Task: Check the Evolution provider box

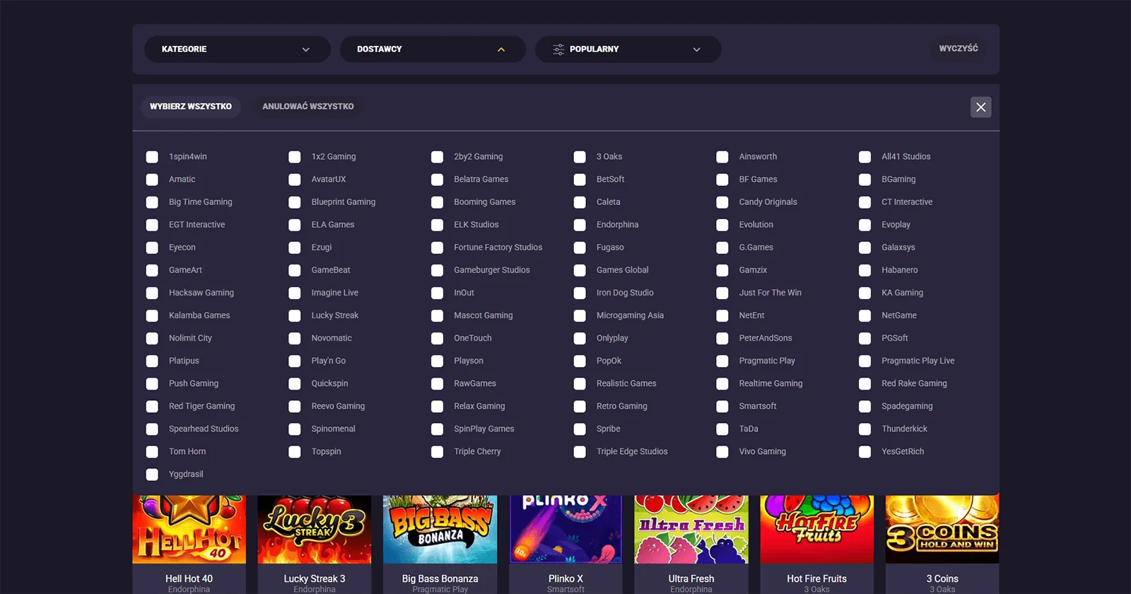Action: click(722, 225)
